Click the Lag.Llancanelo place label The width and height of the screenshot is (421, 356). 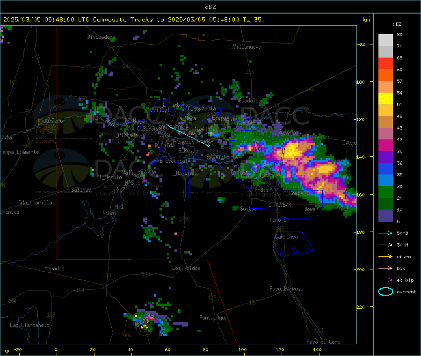click(x=29, y=325)
